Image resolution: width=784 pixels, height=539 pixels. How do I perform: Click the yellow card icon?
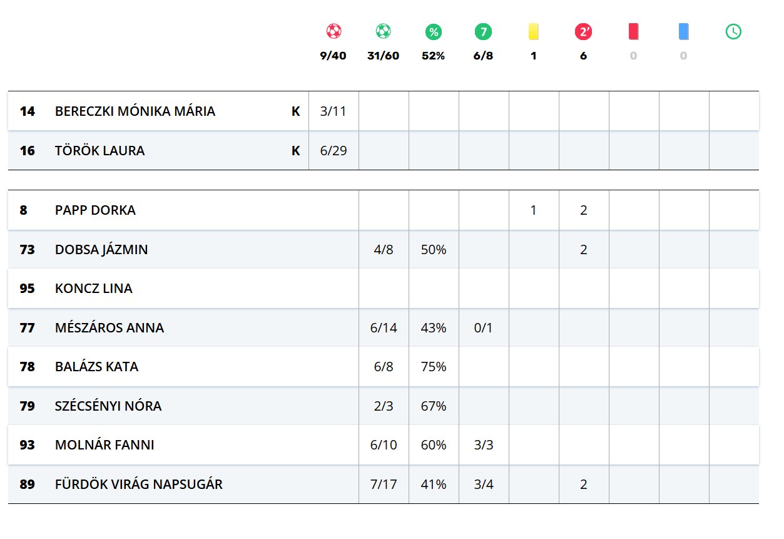pos(533,31)
